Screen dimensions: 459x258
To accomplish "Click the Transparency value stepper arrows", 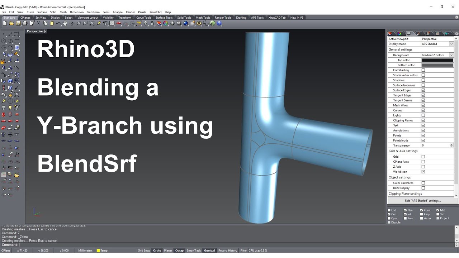I will click(x=451, y=145).
